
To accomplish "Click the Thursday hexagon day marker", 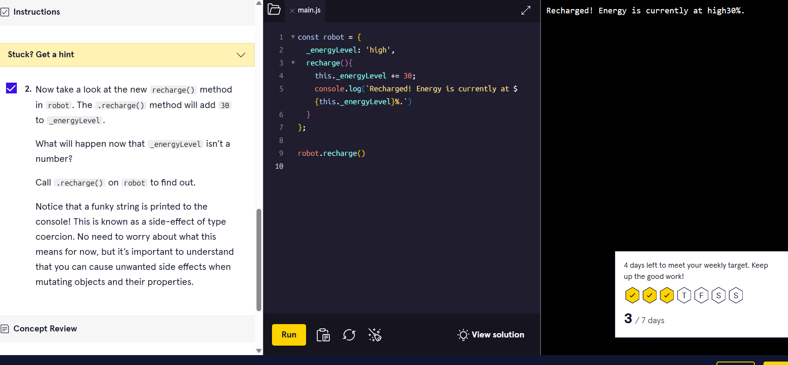I will [x=684, y=296].
